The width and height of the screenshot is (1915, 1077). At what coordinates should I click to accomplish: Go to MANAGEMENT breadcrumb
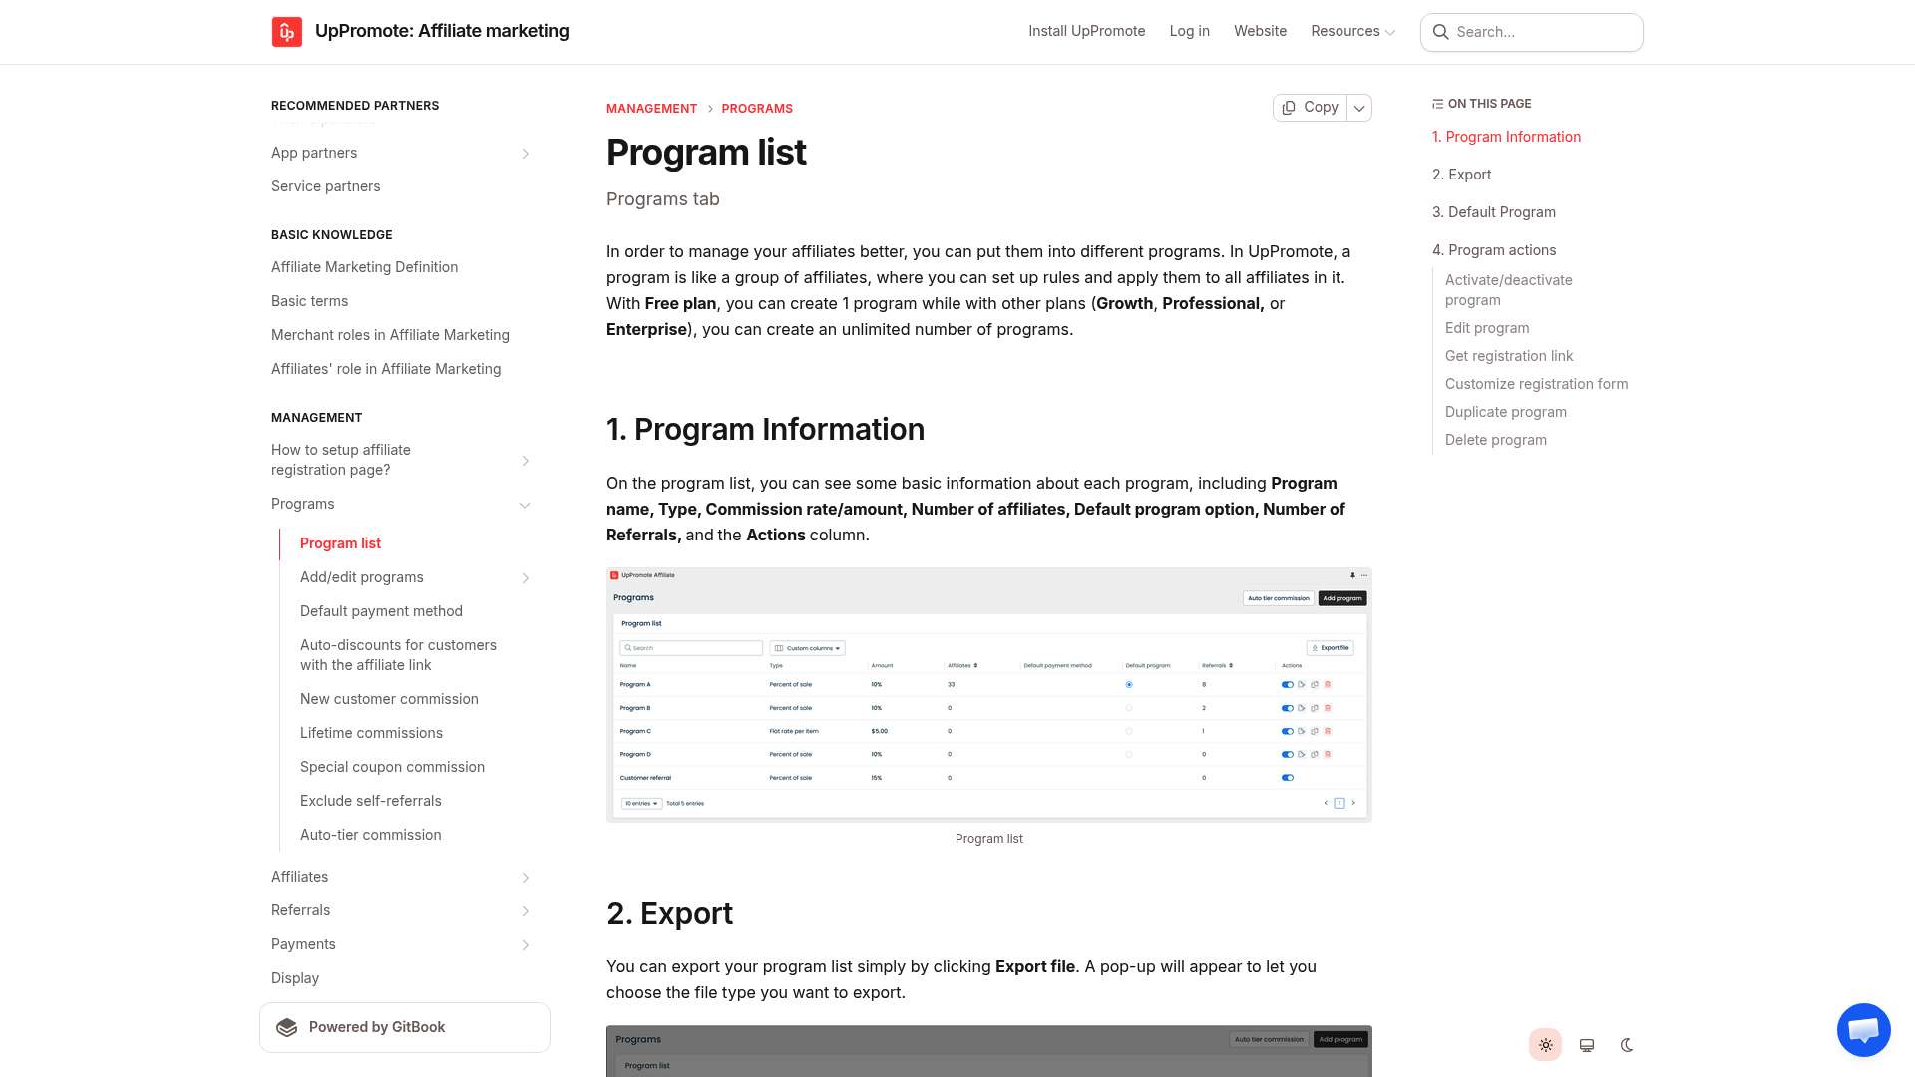651,109
